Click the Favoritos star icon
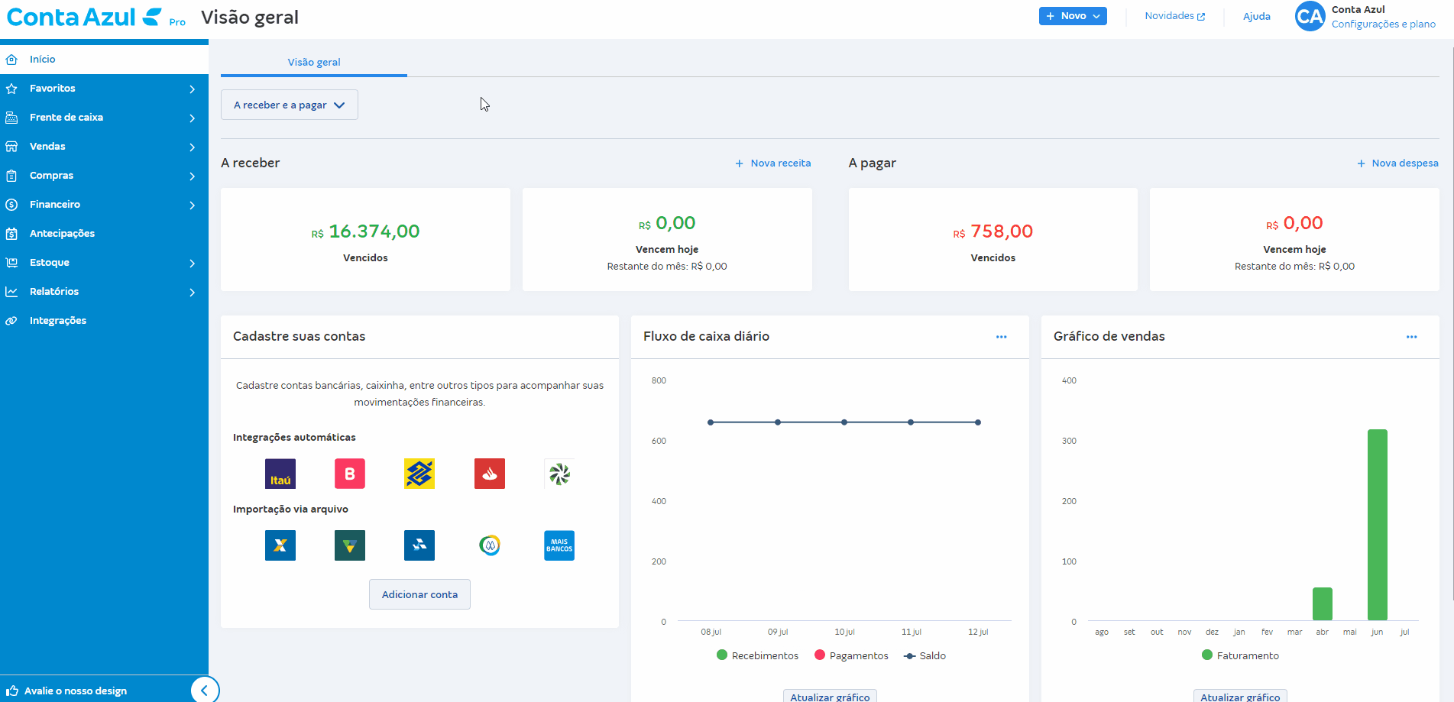Screen dimensions: 1454x702 pyautogui.click(x=11, y=89)
